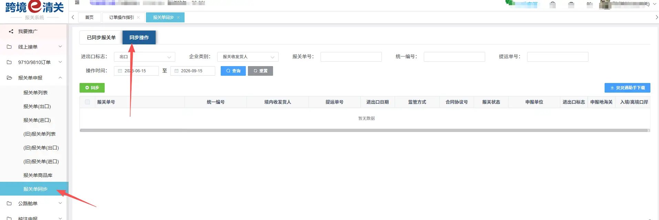Open (旧)报关单(出口) in the sidebar
The height and width of the screenshot is (220, 659).
point(41,148)
